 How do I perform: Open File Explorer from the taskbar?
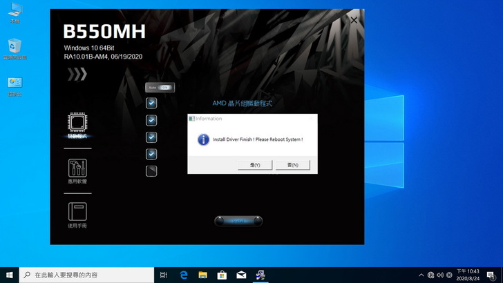point(203,275)
